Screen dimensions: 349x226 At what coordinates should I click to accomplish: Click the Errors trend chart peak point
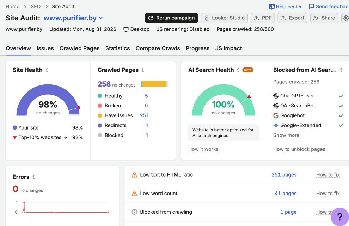[24, 203]
